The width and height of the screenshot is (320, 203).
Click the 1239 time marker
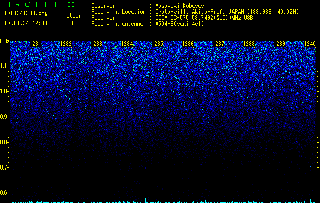(280, 44)
